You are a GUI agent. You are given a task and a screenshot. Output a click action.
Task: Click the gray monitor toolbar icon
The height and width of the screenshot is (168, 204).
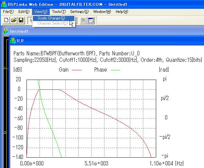tap(83, 20)
